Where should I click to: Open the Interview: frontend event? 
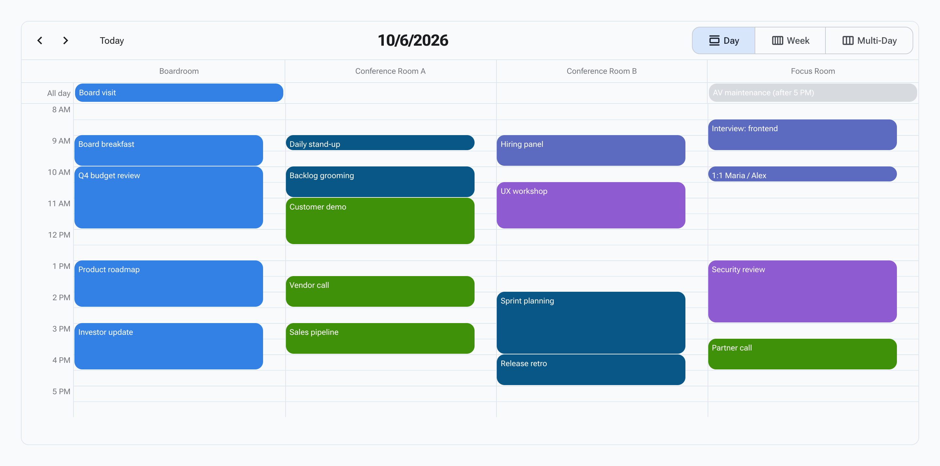click(x=802, y=135)
